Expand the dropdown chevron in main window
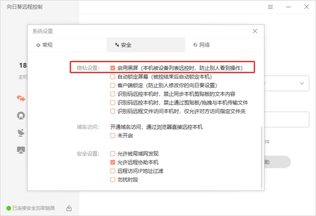Screen dimensions: 316x216 (302, 83)
